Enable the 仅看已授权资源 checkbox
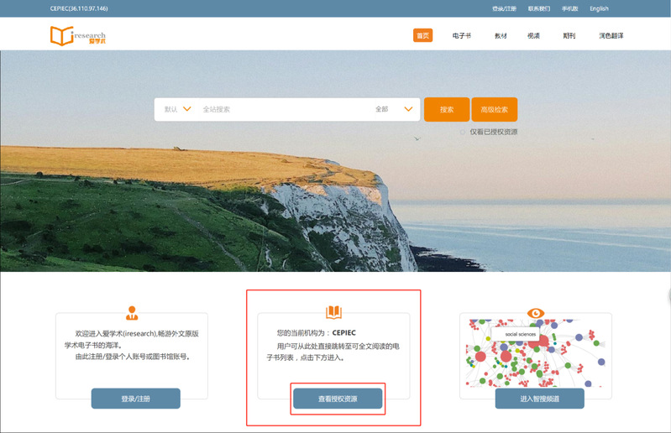 coord(463,132)
